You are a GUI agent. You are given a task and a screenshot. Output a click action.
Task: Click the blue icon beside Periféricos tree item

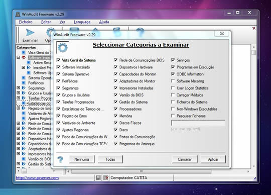(24, 83)
